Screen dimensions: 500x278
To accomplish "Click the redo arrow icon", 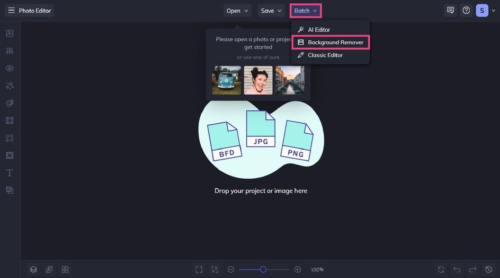I will pos(472,270).
